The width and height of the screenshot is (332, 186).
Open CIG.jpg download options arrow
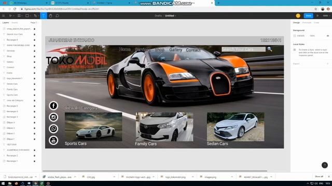pos(114,177)
